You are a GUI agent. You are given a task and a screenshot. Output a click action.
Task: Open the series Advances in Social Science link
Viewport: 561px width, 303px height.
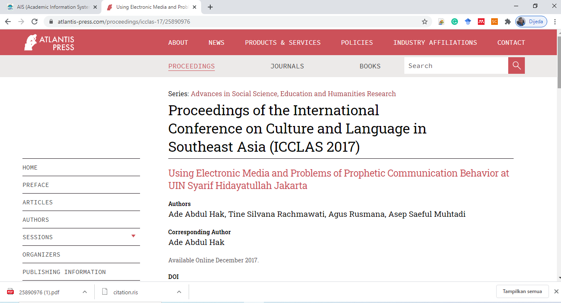[x=293, y=94]
